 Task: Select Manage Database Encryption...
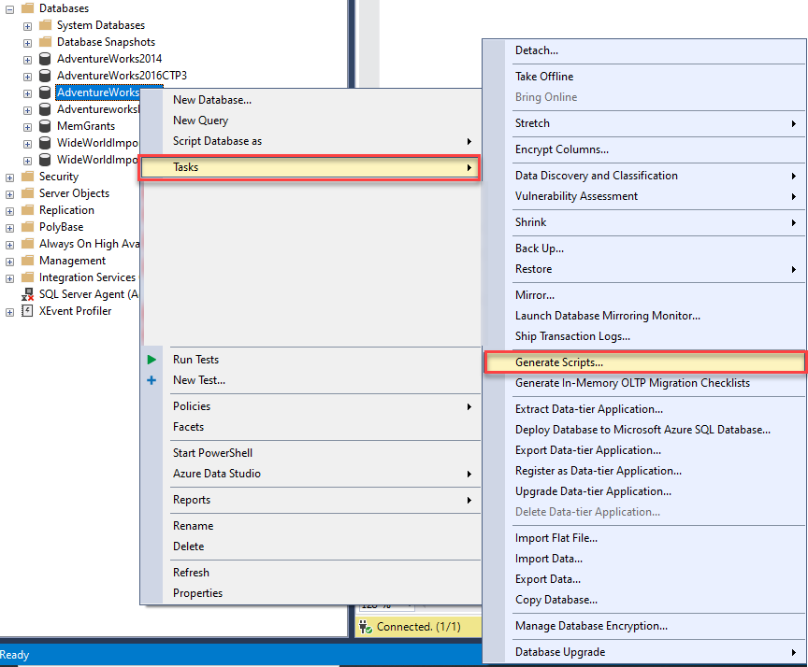(x=644, y=626)
